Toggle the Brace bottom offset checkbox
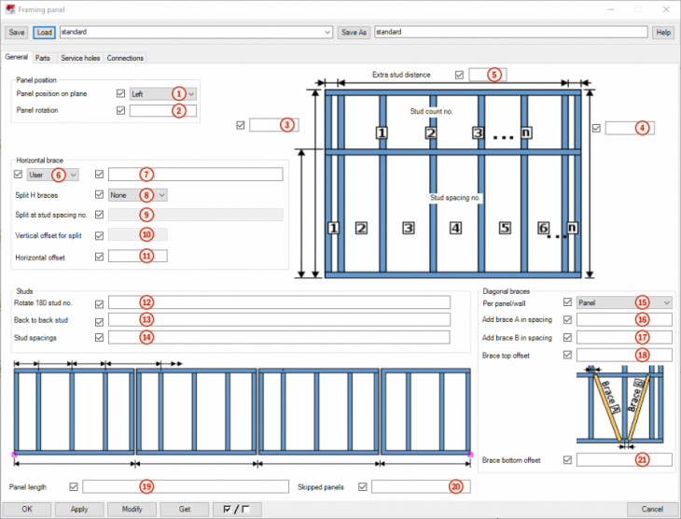 tap(567, 460)
